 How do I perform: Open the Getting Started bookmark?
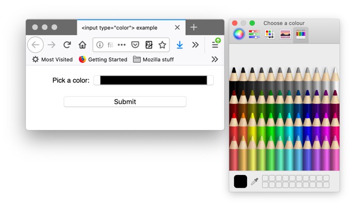click(103, 59)
